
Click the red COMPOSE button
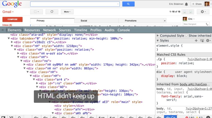[x=12, y=19]
